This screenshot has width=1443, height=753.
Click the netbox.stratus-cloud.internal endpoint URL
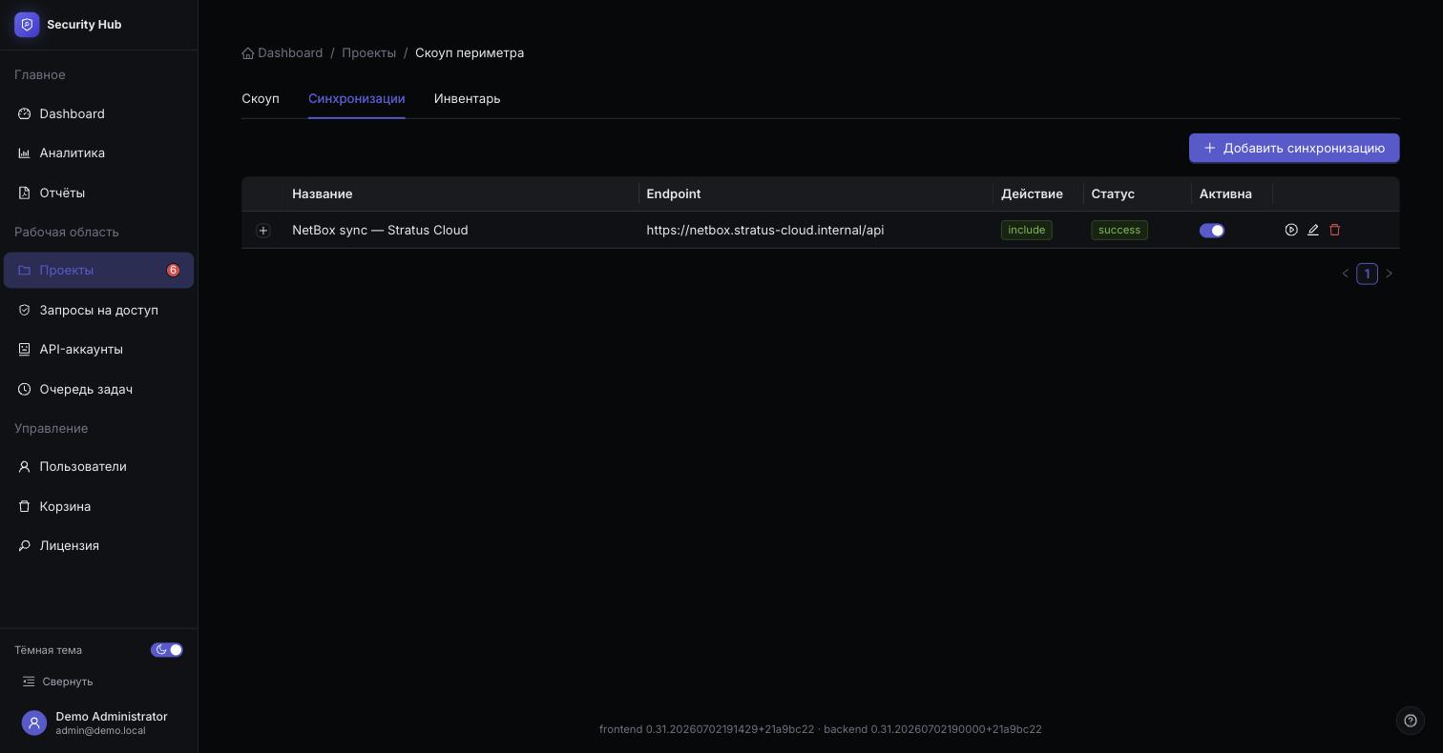tap(765, 230)
